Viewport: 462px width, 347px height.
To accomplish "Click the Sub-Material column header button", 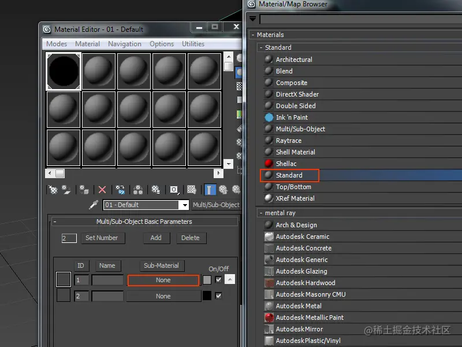I will tap(162, 265).
